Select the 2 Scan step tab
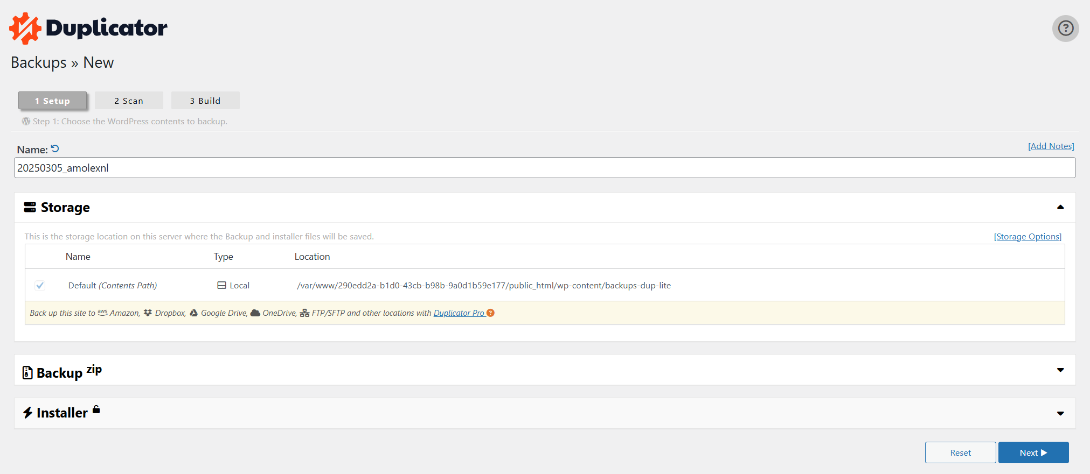The height and width of the screenshot is (474, 1090). pyautogui.click(x=129, y=101)
